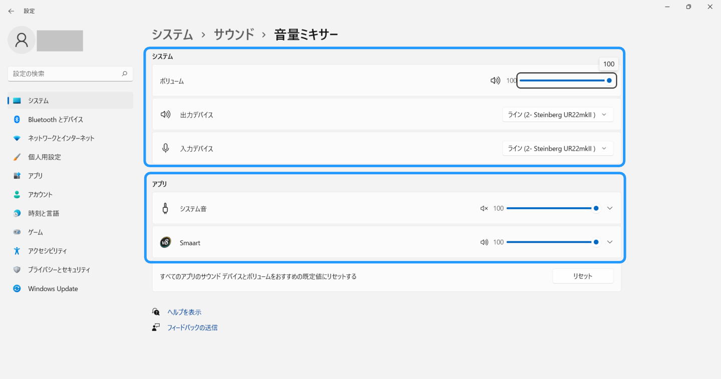This screenshot has width=721, height=379.
Task: Open the 出力デバイス device dropdown
Action: (557, 115)
